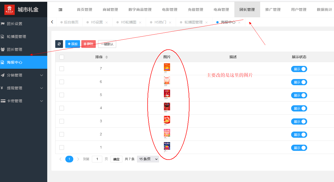This screenshot has width=334, height=182.
Task: Sort the table by 排序 column arrows
Action: [x=107, y=57]
